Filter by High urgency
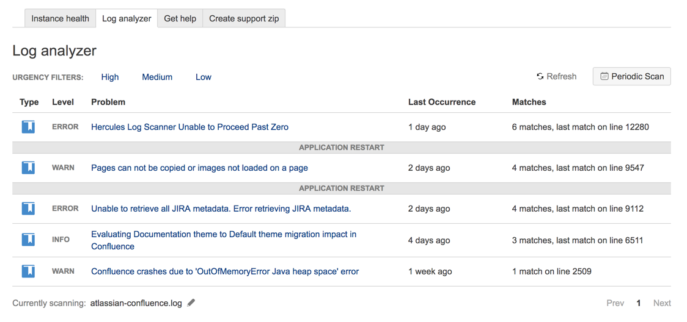This screenshot has width=687, height=322. point(110,77)
